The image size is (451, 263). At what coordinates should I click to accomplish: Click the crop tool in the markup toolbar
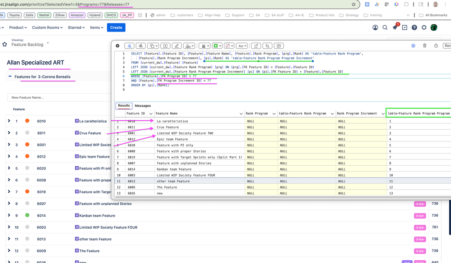tap(266, 45)
